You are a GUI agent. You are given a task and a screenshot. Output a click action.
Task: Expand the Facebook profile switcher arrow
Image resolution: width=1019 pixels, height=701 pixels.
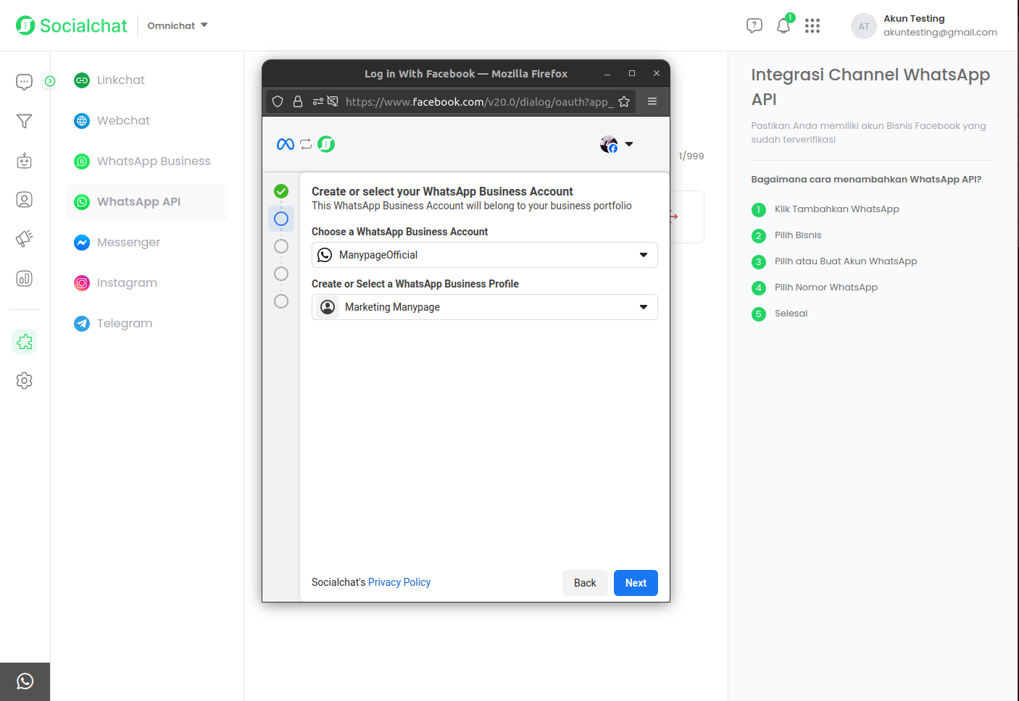(628, 144)
